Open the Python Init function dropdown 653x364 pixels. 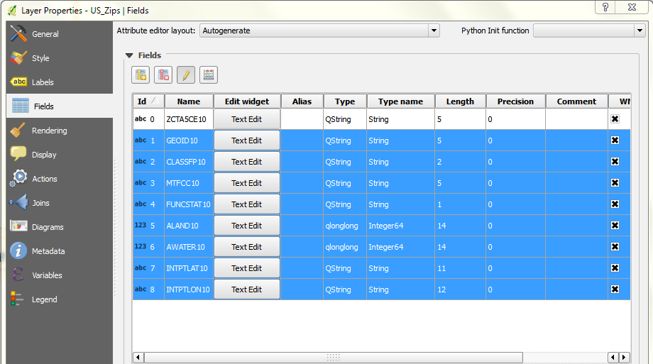pos(589,31)
